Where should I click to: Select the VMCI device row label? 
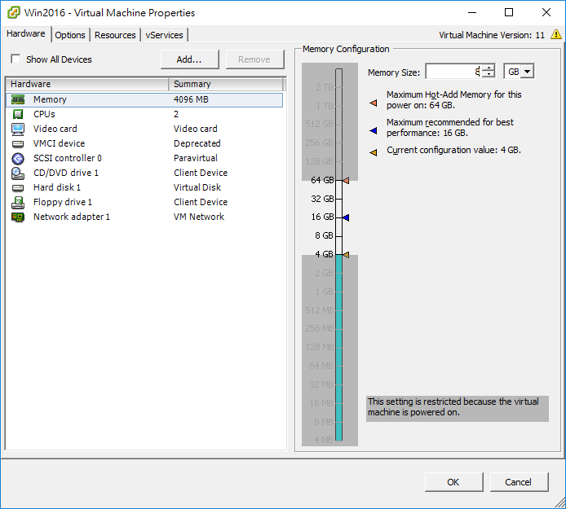click(59, 143)
